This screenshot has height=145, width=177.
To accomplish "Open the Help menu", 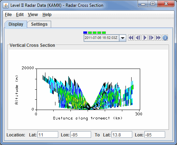I will (47, 15).
